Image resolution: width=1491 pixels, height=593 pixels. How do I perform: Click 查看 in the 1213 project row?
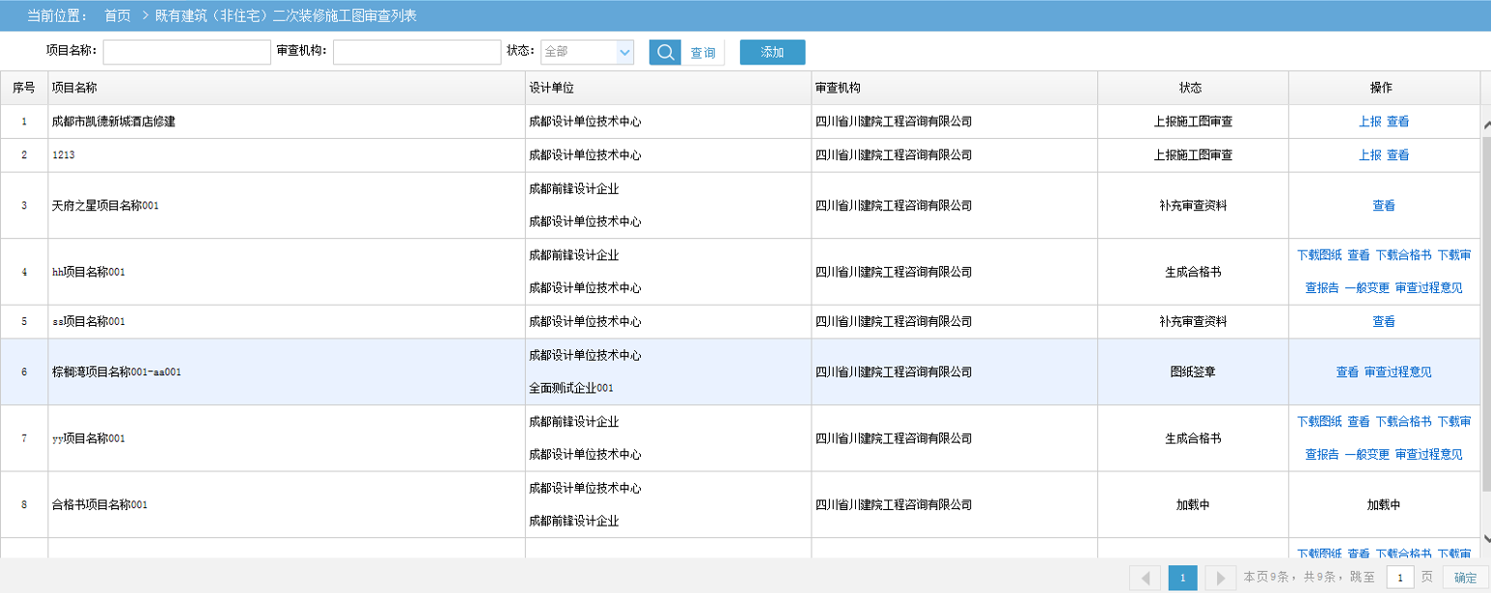[x=1397, y=155]
